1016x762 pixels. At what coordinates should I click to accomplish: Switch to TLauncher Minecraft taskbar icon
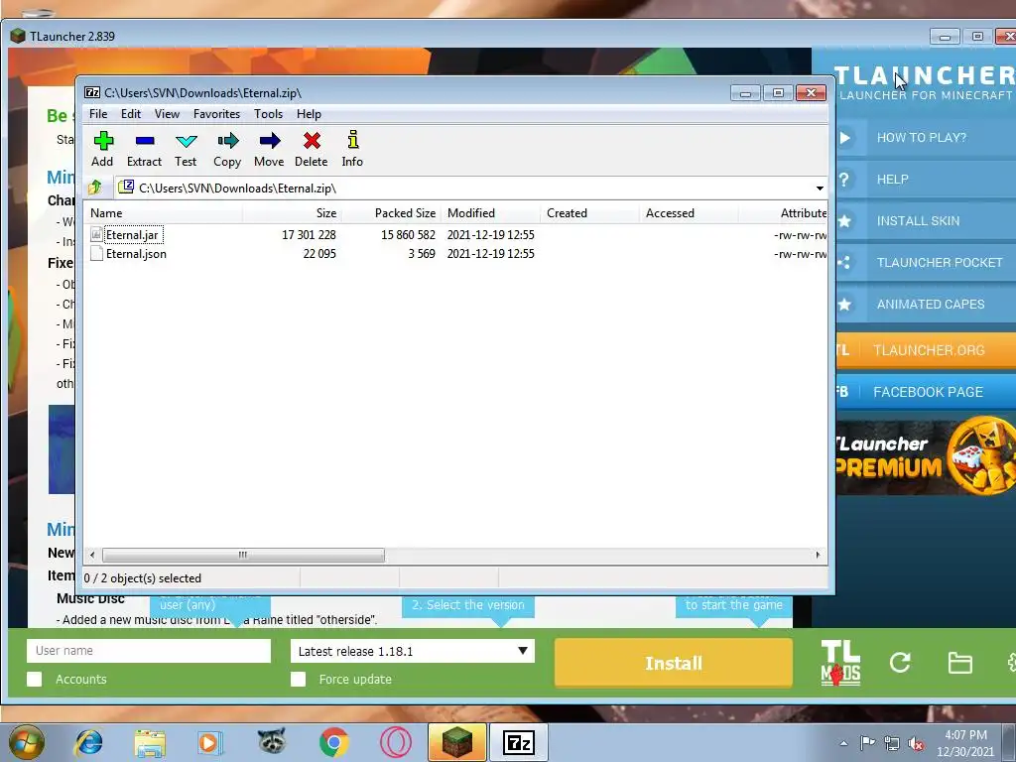tap(456, 742)
